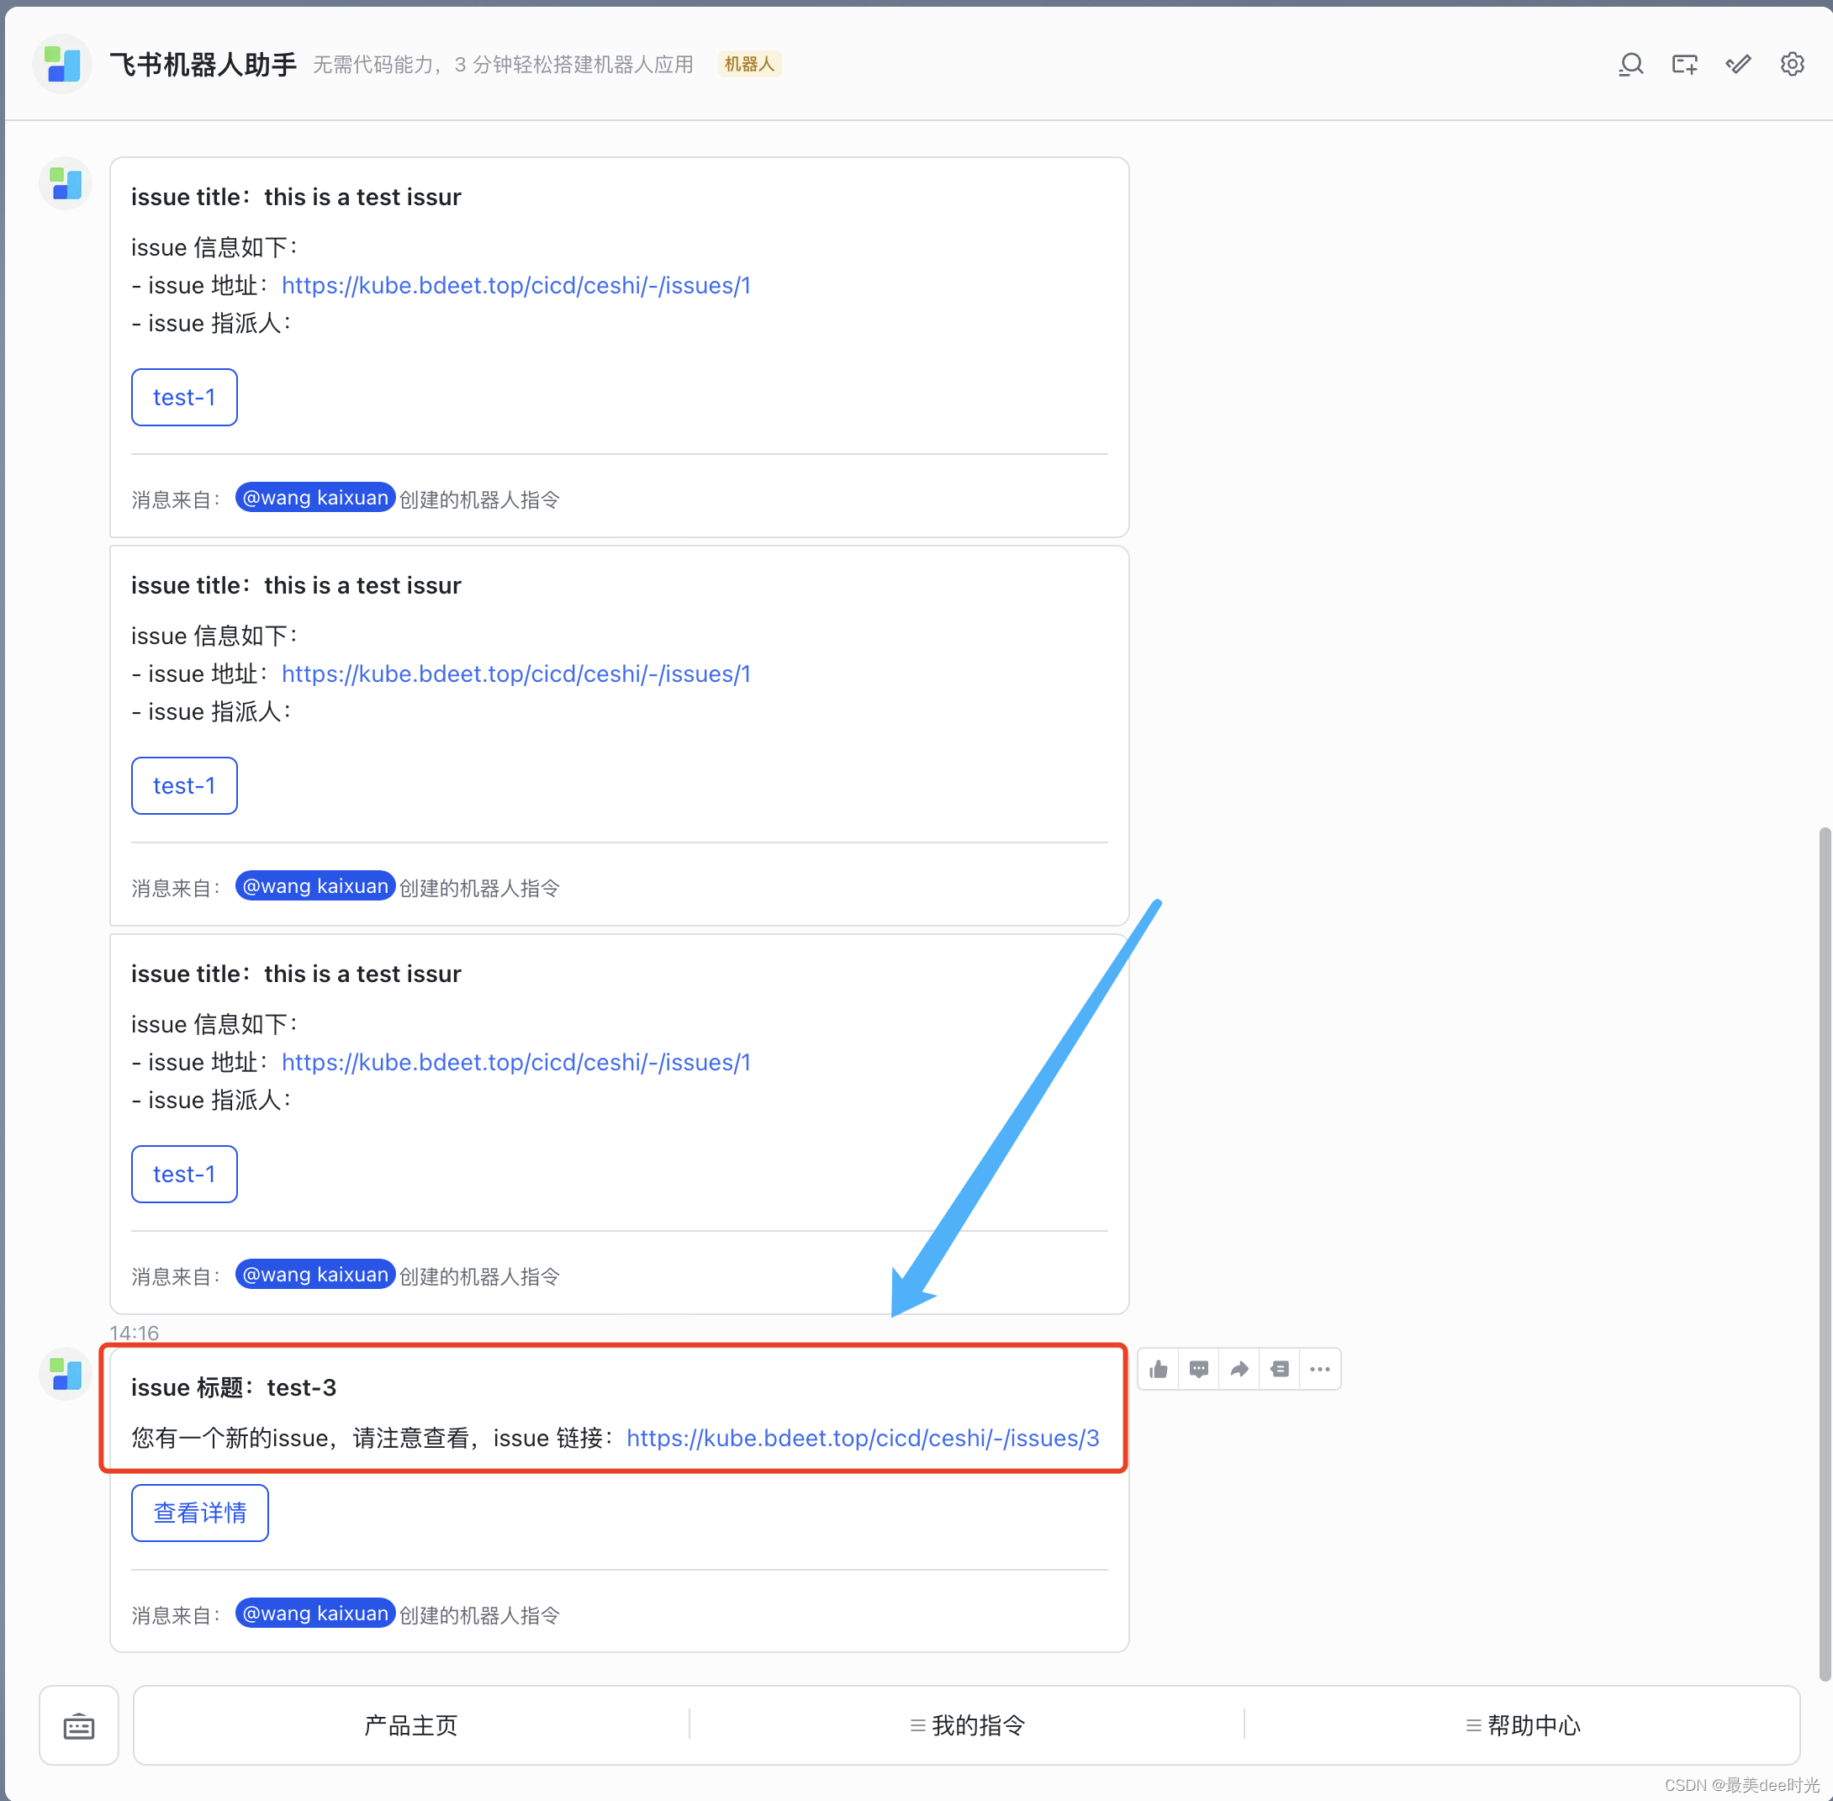
Task: Give thumbs-up reaction to test-3 message
Action: [1159, 1369]
